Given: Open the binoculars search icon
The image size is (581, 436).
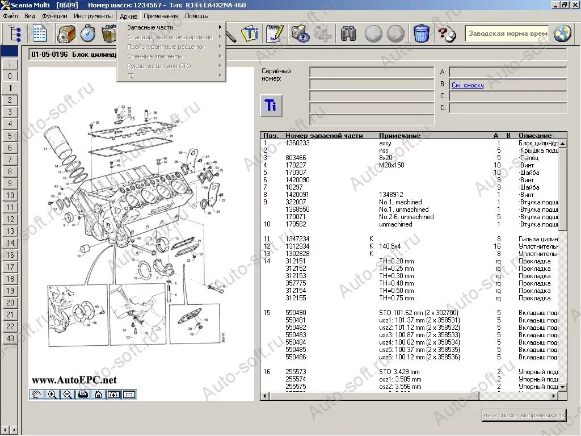Looking at the screenshot, I should tap(348, 33).
